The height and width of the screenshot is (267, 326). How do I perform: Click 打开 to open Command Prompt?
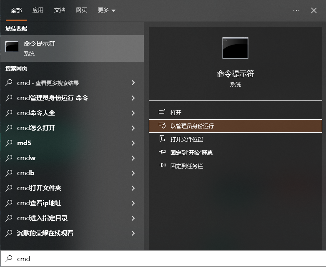[x=236, y=113]
